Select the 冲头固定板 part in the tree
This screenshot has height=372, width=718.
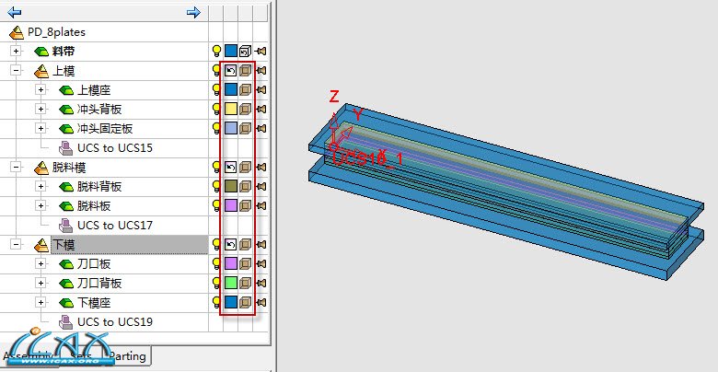click(x=105, y=129)
